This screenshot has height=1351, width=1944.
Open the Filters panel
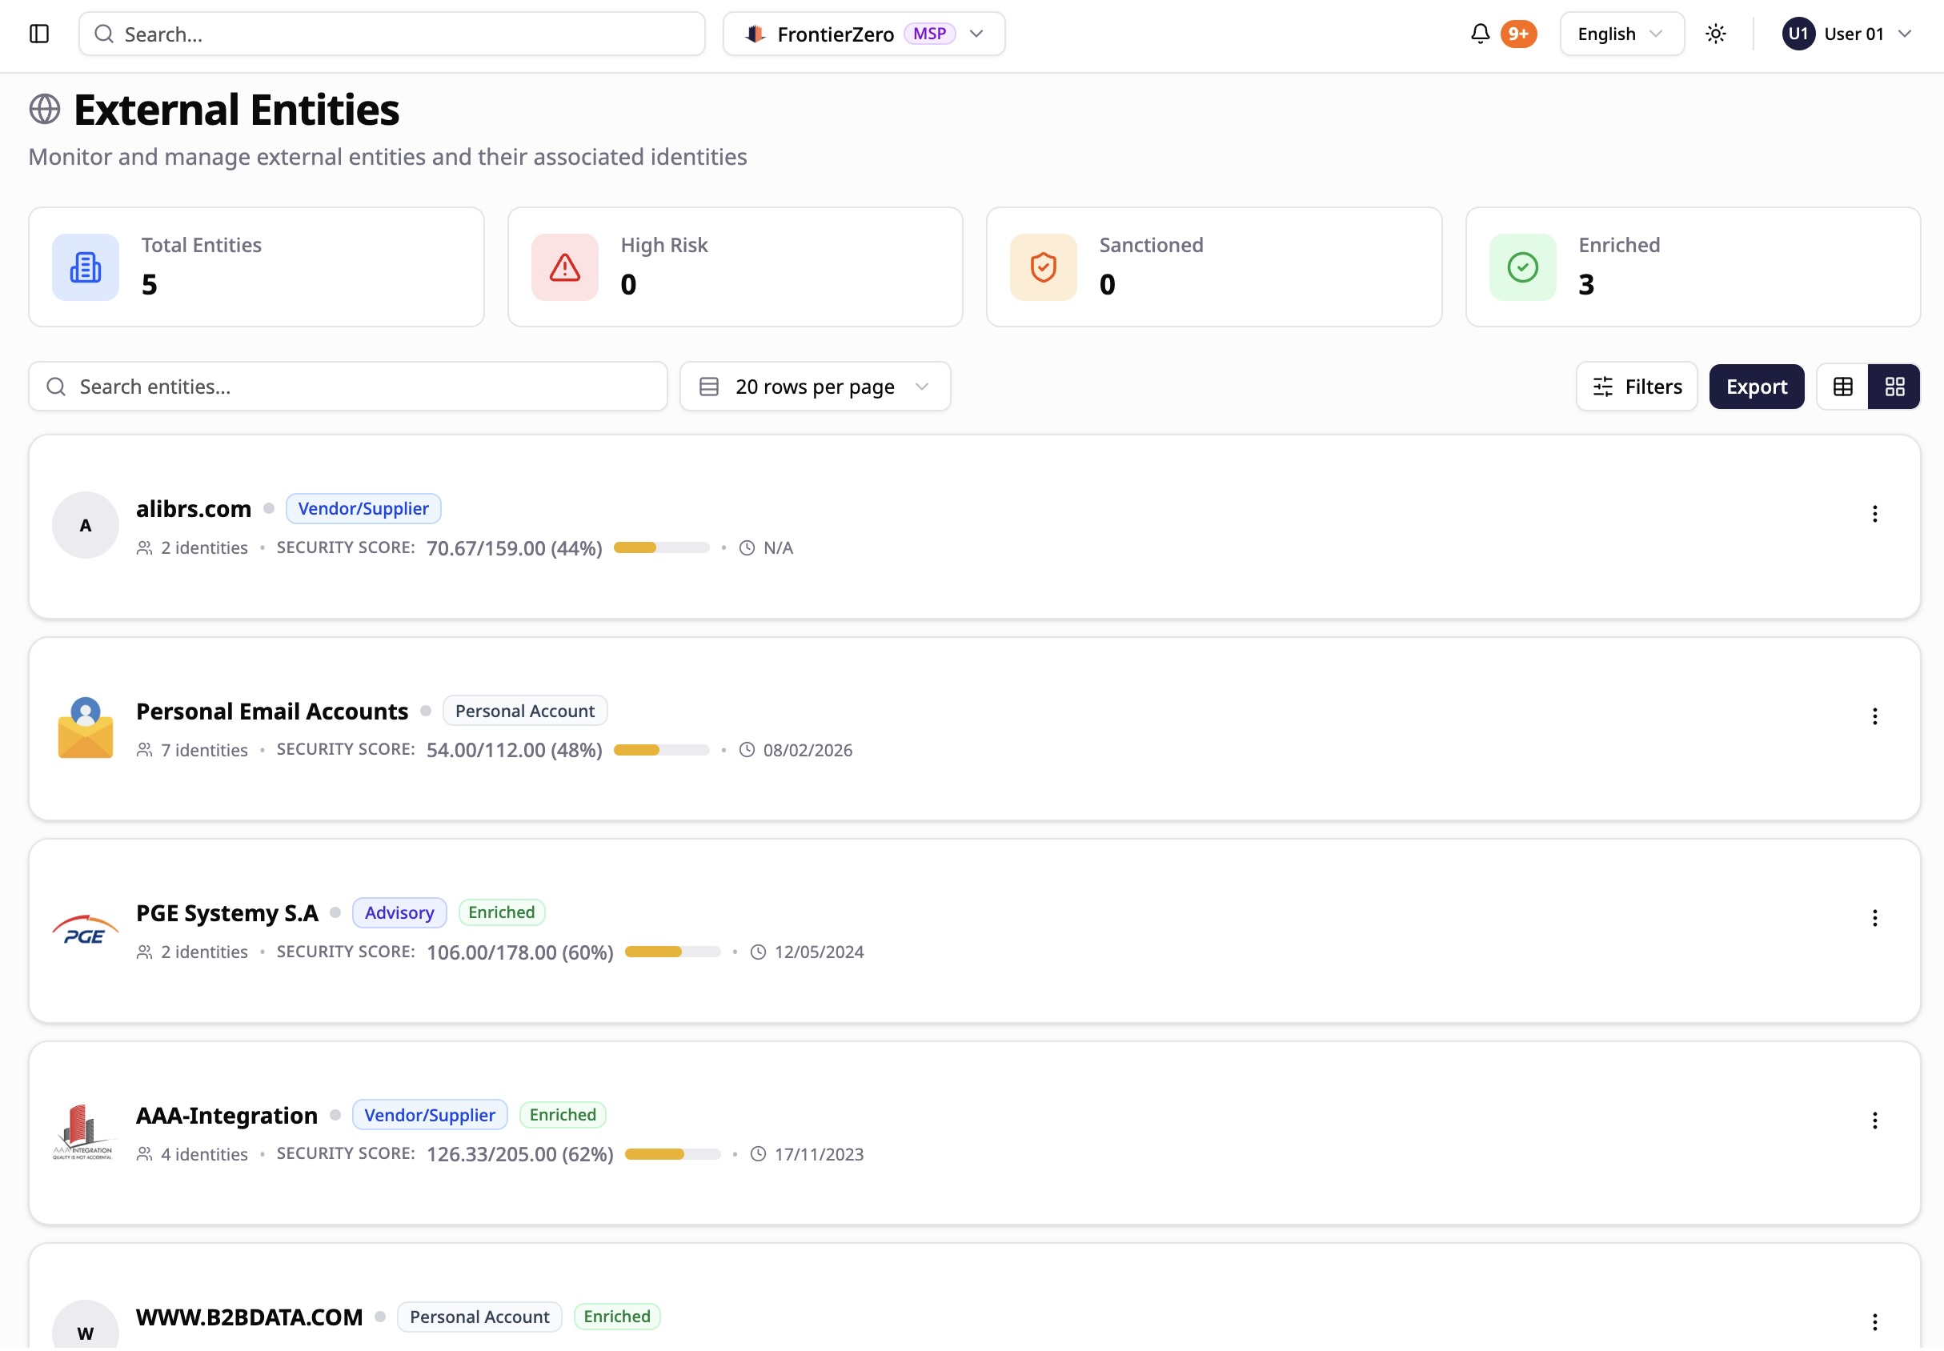point(1636,387)
